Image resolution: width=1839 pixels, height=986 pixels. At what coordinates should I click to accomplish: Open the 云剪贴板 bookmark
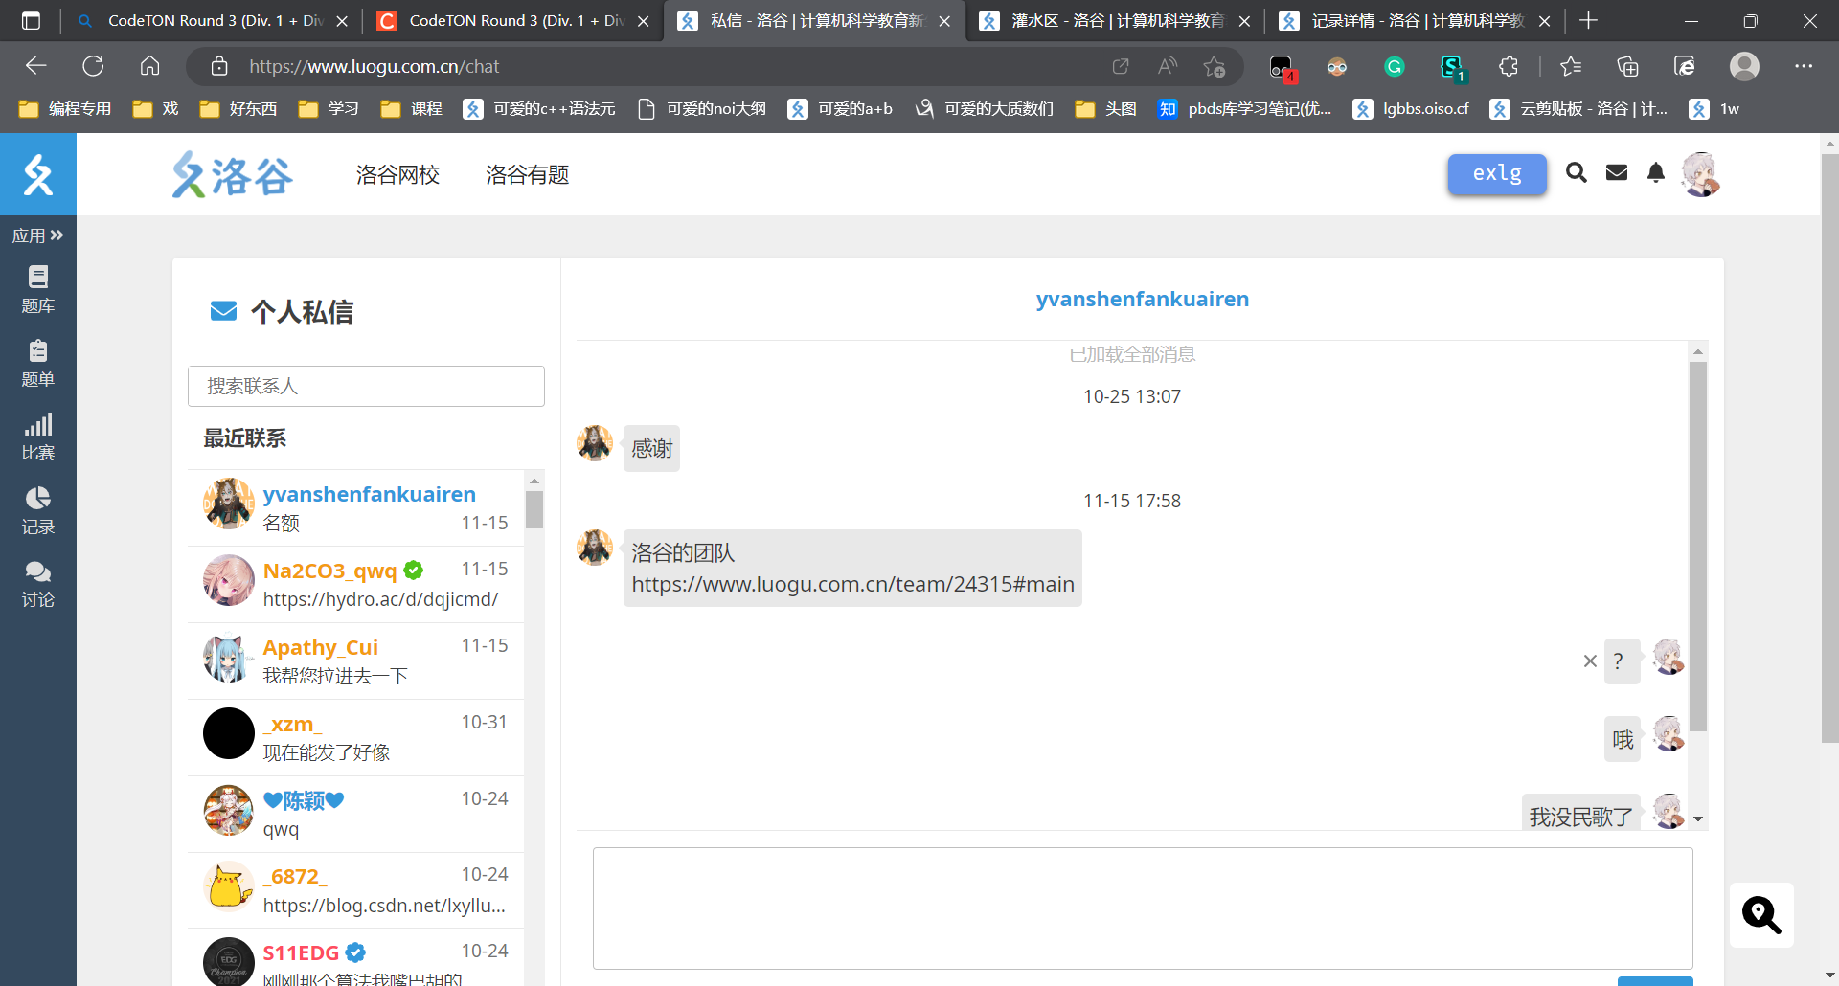click(x=1578, y=109)
